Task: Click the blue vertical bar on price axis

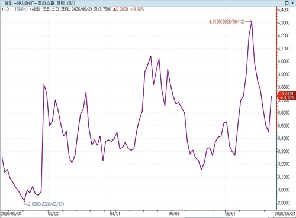Action: point(276,171)
